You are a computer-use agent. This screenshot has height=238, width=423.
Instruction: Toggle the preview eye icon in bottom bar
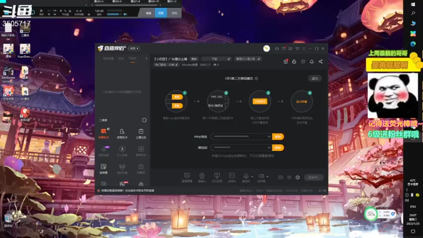point(289,177)
